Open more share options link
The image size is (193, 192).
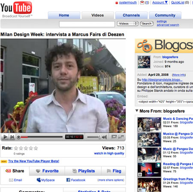coord(111,180)
